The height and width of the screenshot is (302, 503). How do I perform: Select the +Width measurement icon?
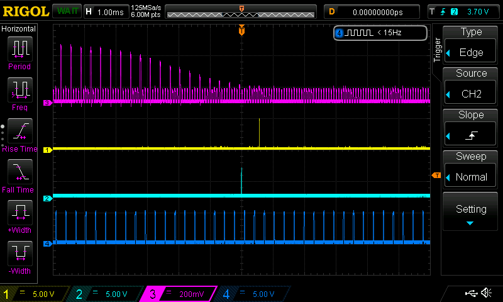pos(19,213)
